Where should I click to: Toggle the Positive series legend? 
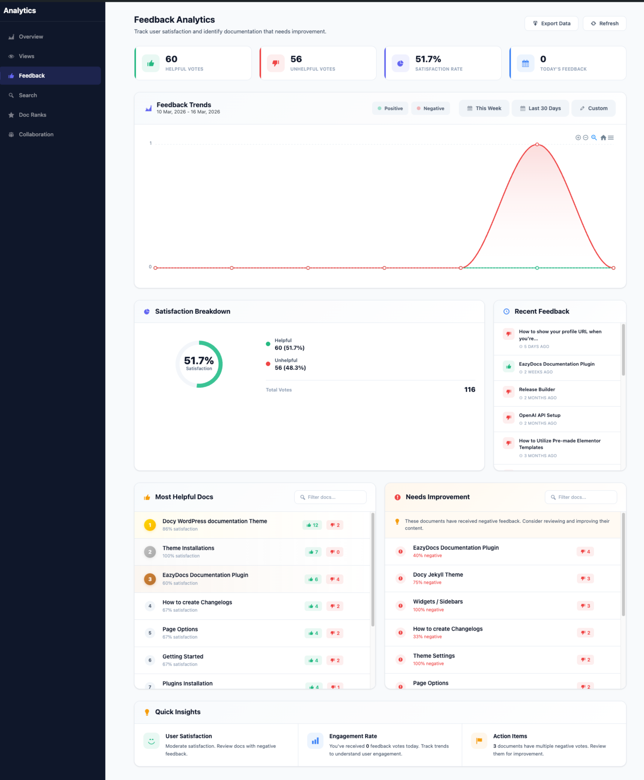390,108
